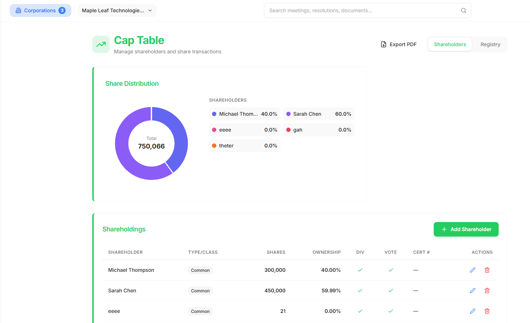The height and width of the screenshot is (323, 530).
Task: Click the red gah legend dot
Action: [x=288, y=130]
